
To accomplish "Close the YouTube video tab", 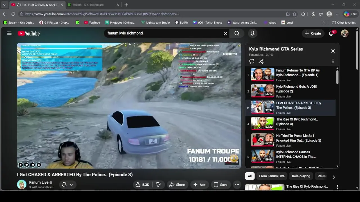I will pyautogui.click(x=62, y=5).
